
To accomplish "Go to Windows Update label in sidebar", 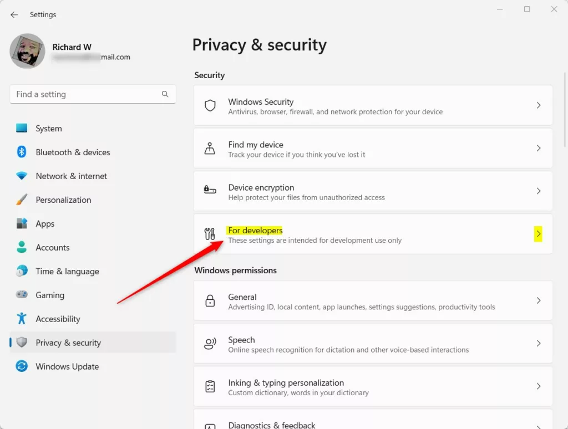I will click(67, 367).
